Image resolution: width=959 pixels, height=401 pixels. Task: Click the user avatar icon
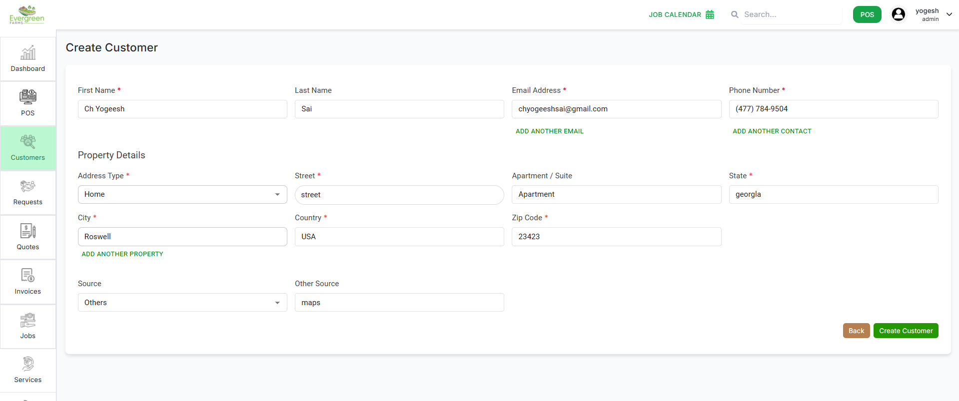click(898, 14)
